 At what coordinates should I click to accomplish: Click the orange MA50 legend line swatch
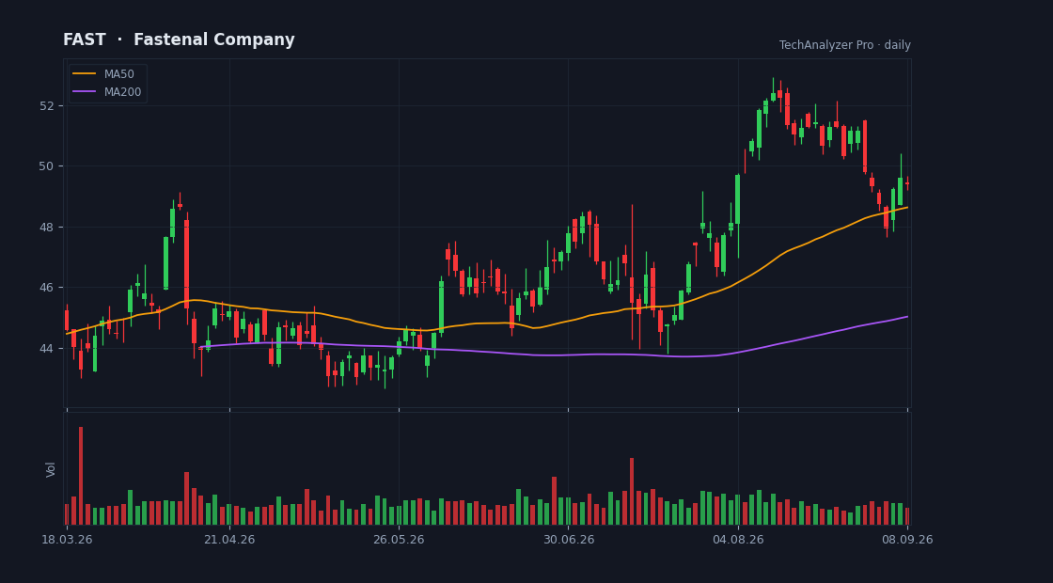(x=85, y=74)
